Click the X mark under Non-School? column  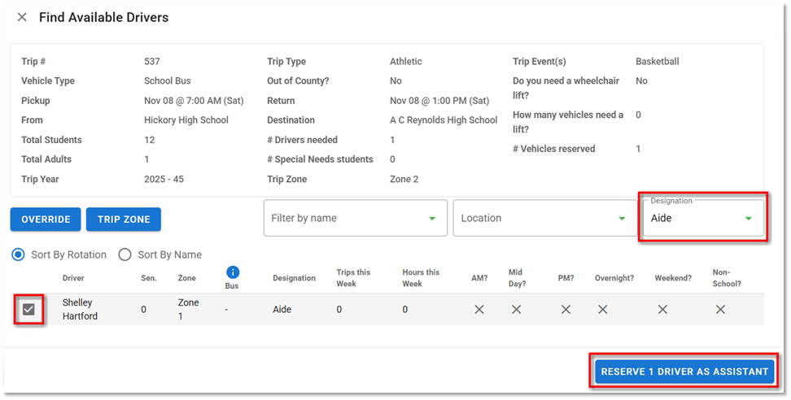coord(720,309)
